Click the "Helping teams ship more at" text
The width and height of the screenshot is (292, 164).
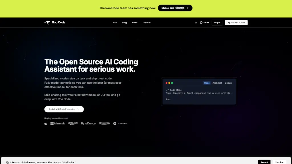[x=56, y=118]
